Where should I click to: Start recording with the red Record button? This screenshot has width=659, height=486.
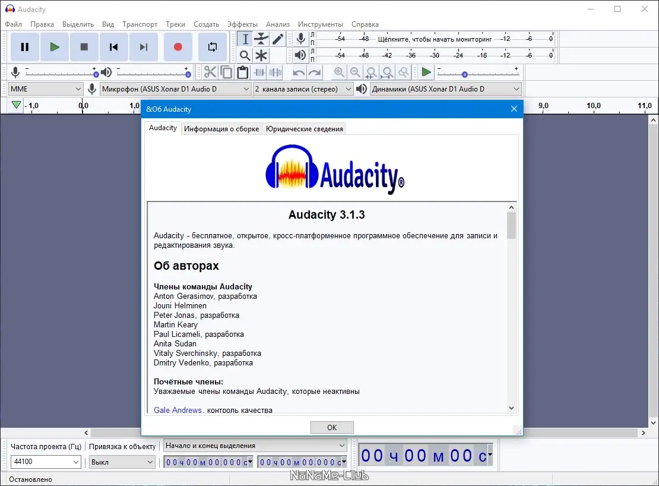178,47
